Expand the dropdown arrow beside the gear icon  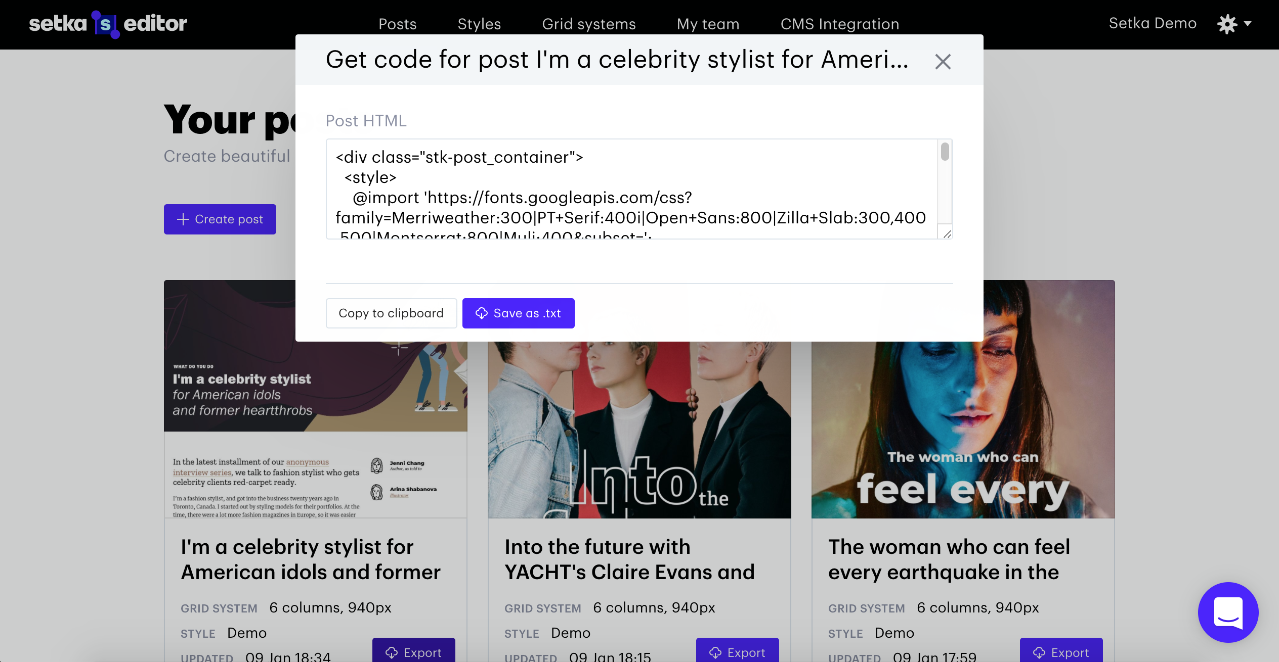pyautogui.click(x=1247, y=24)
